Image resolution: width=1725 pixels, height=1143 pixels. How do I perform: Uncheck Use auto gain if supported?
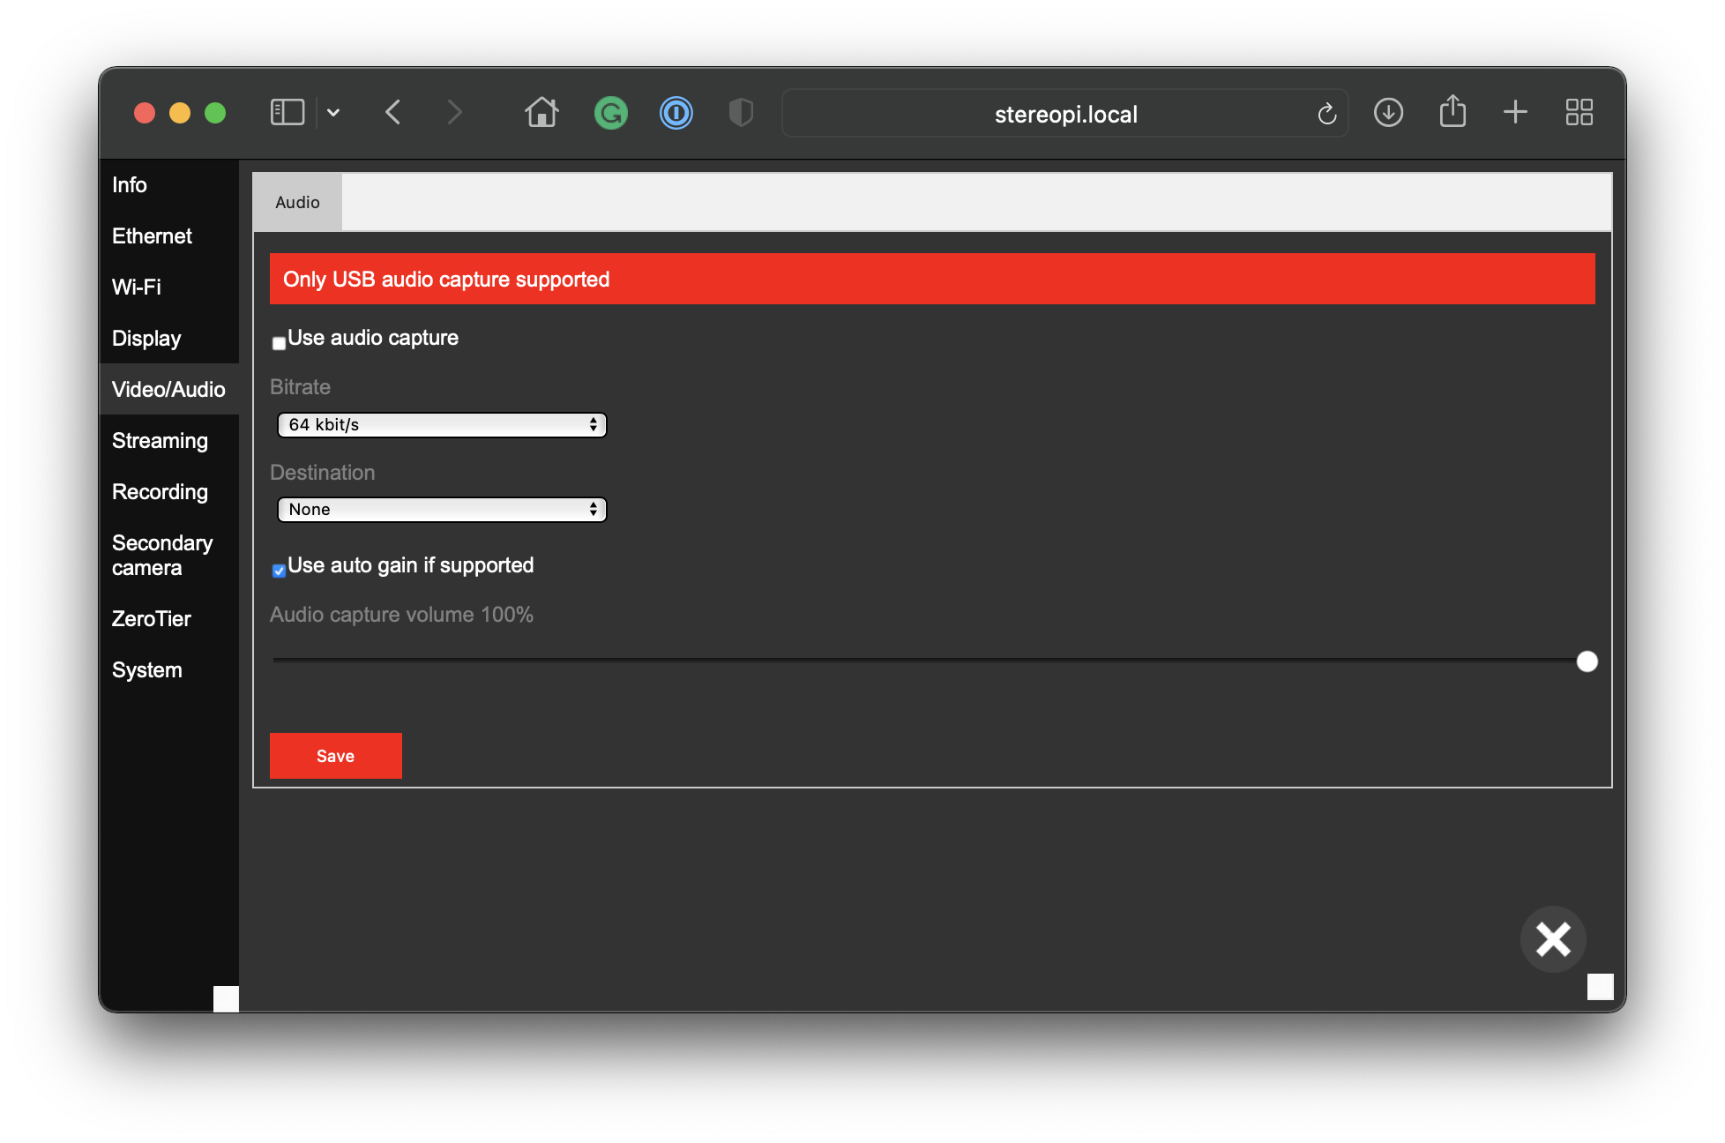279,571
